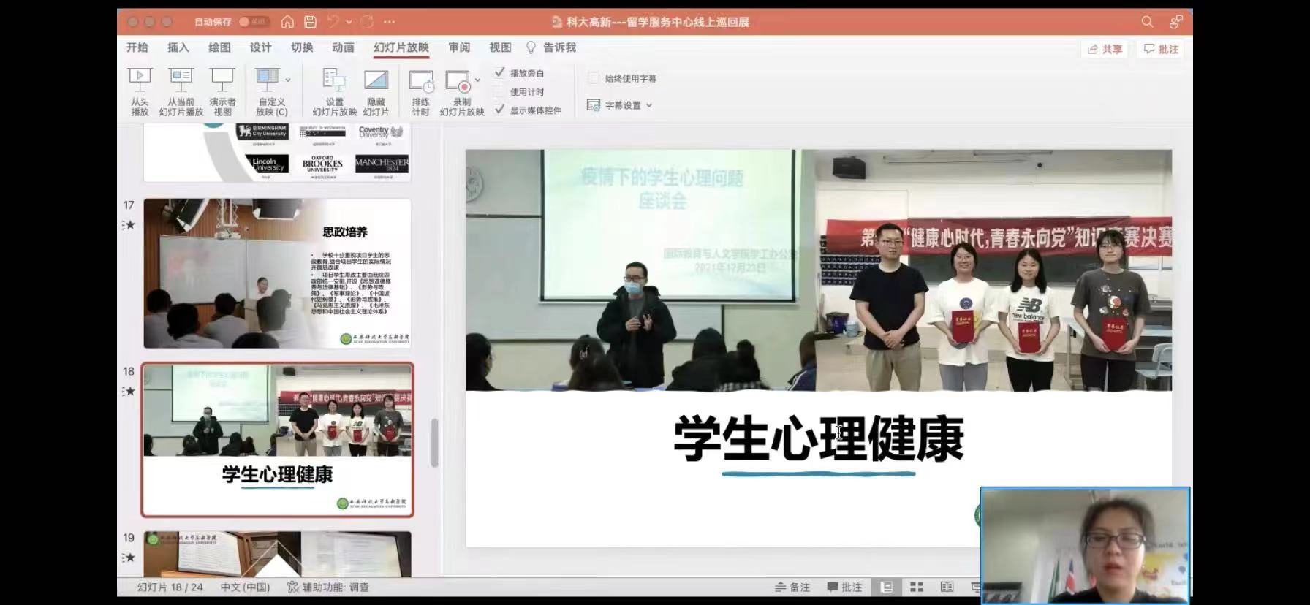Toggle the AutoSave (自动保存) switch
The width and height of the screenshot is (1310, 605).
click(254, 22)
